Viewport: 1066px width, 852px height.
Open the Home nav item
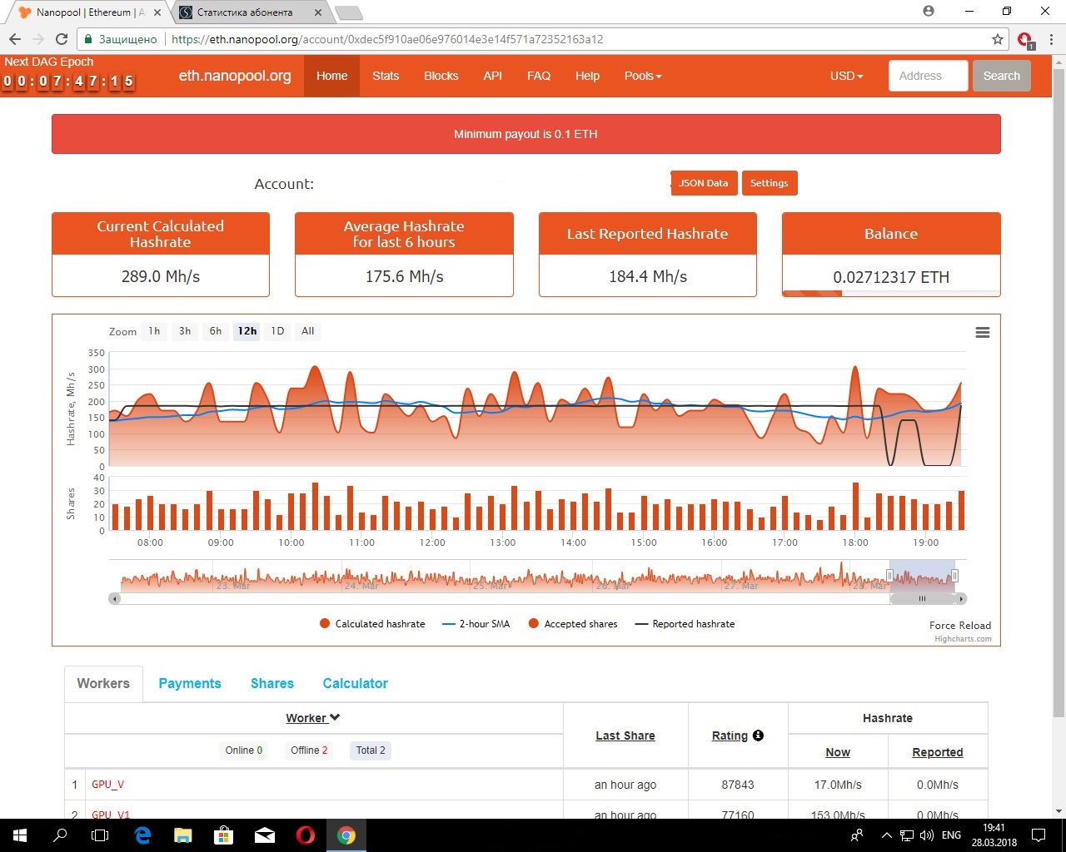click(x=331, y=76)
